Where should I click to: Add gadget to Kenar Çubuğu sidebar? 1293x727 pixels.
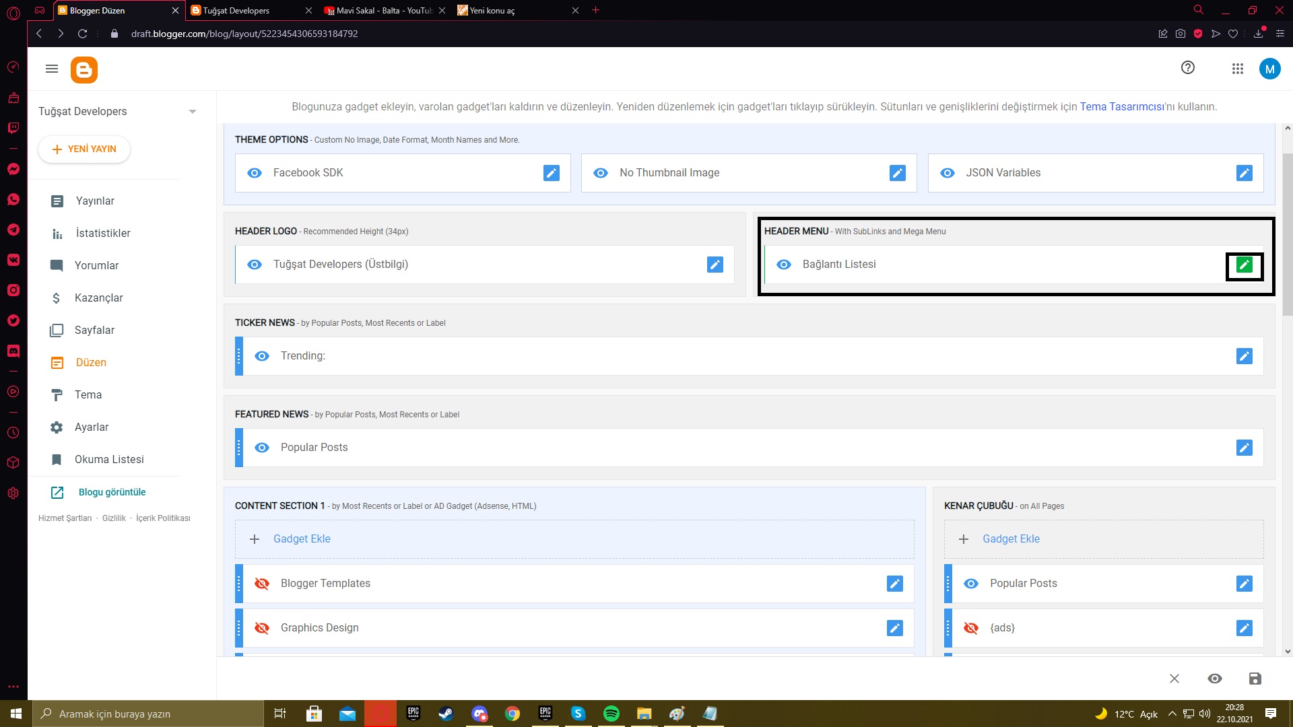pos(1104,539)
